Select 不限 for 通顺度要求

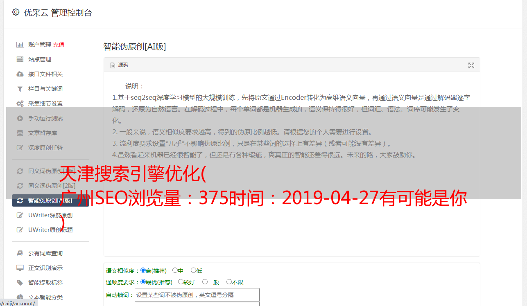pyautogui.click(x=229, y=282)
